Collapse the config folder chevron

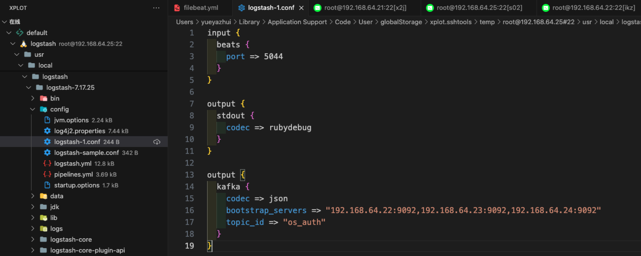pos(33,110)
